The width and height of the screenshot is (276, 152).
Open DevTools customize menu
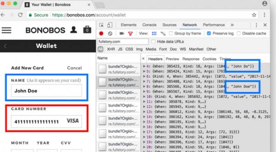(x=256, y=25)
